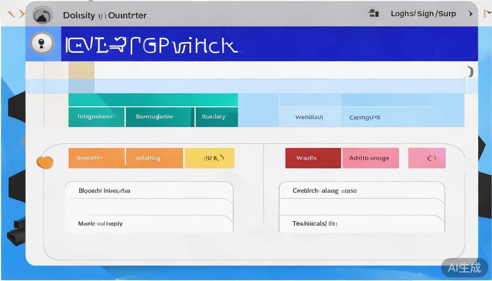Click the icon left of Loghs/Sigh/Surp

[373, 14]
